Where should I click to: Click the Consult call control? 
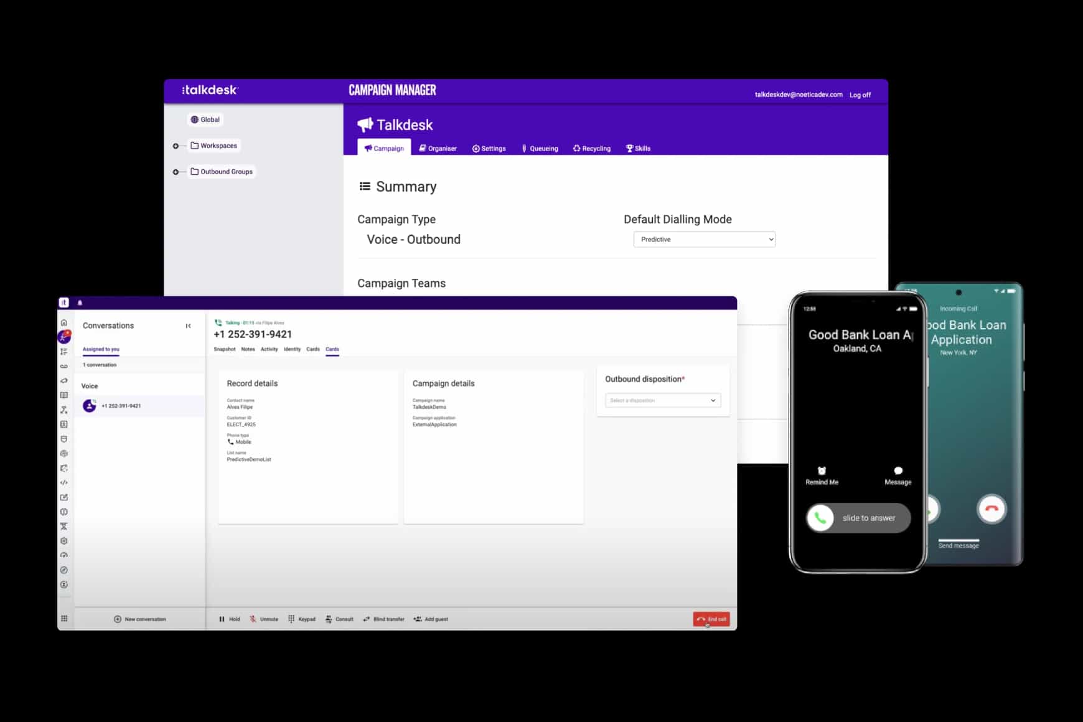[339, 619]
